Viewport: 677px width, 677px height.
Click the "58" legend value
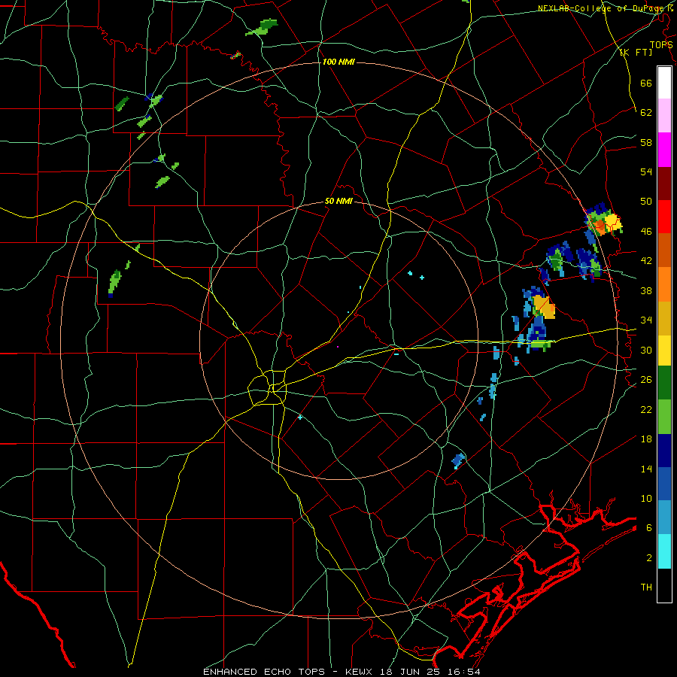pos(646,142)
